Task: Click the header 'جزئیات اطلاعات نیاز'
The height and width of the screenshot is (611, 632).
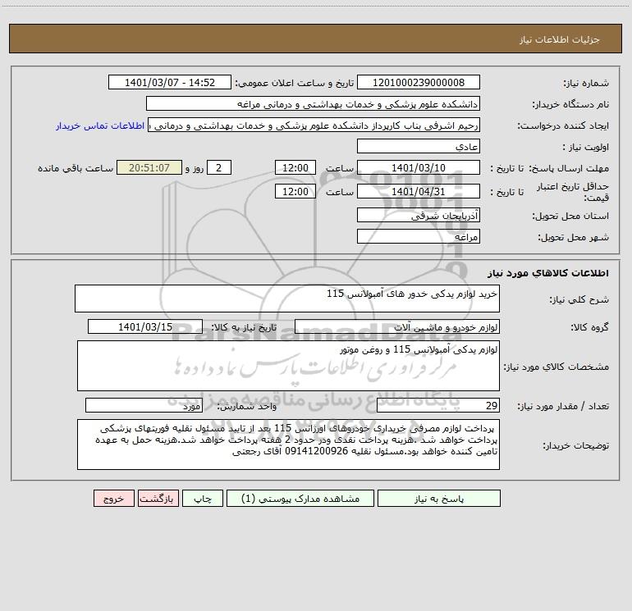Action: tap(560, 39)
